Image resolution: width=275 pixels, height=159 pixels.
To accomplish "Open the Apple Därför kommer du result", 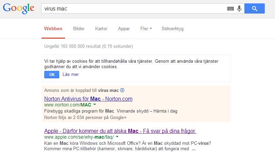I will 120,131.
